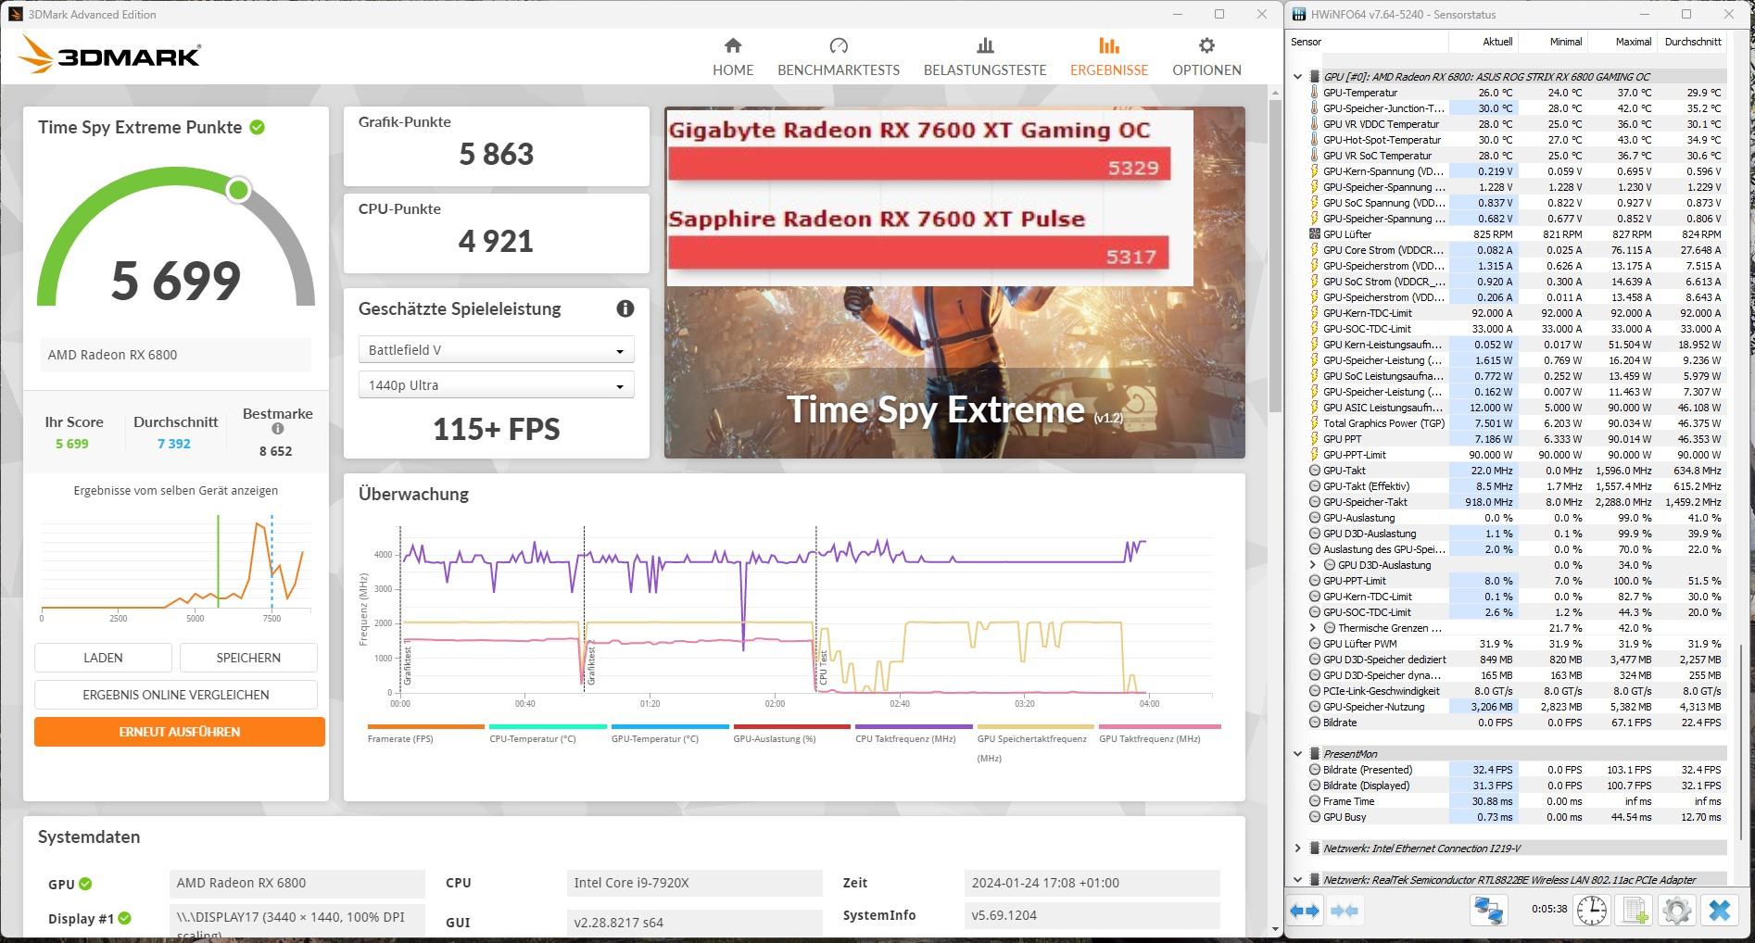Click the 3DMark logo

click(x=109, y=55)
